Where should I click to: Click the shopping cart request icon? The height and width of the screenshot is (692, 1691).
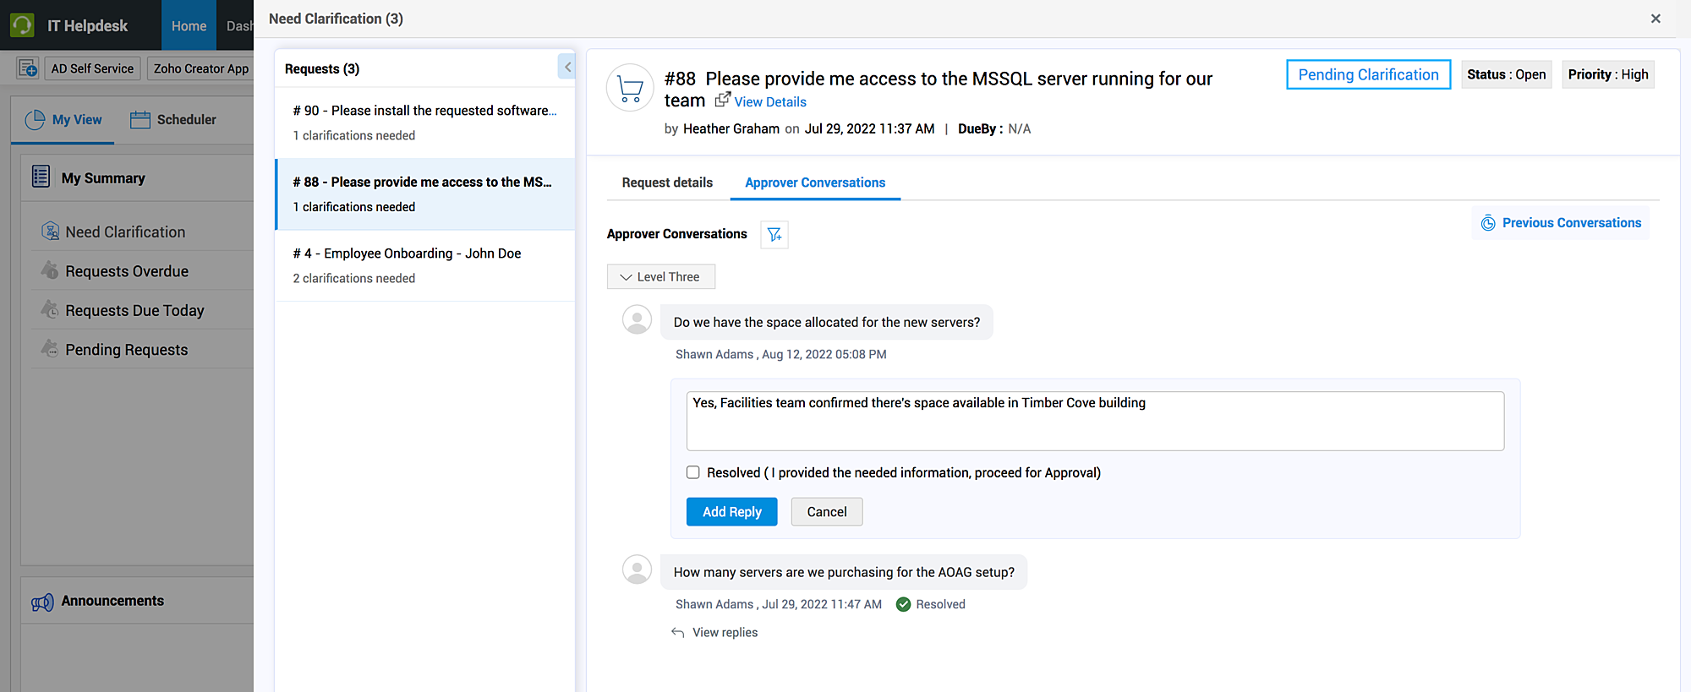pos(630,88)
